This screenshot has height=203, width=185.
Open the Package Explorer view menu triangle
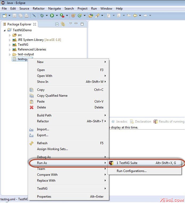(x=71, y=24)
